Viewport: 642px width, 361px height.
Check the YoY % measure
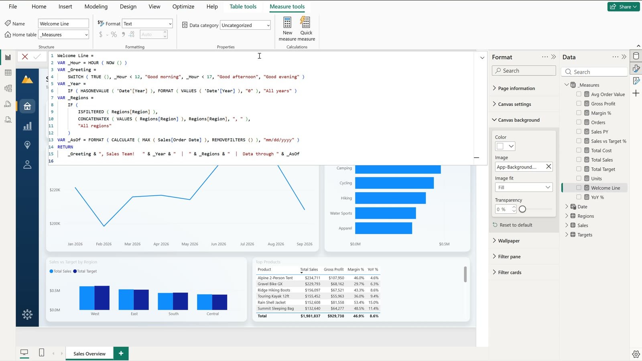(579, 197)
